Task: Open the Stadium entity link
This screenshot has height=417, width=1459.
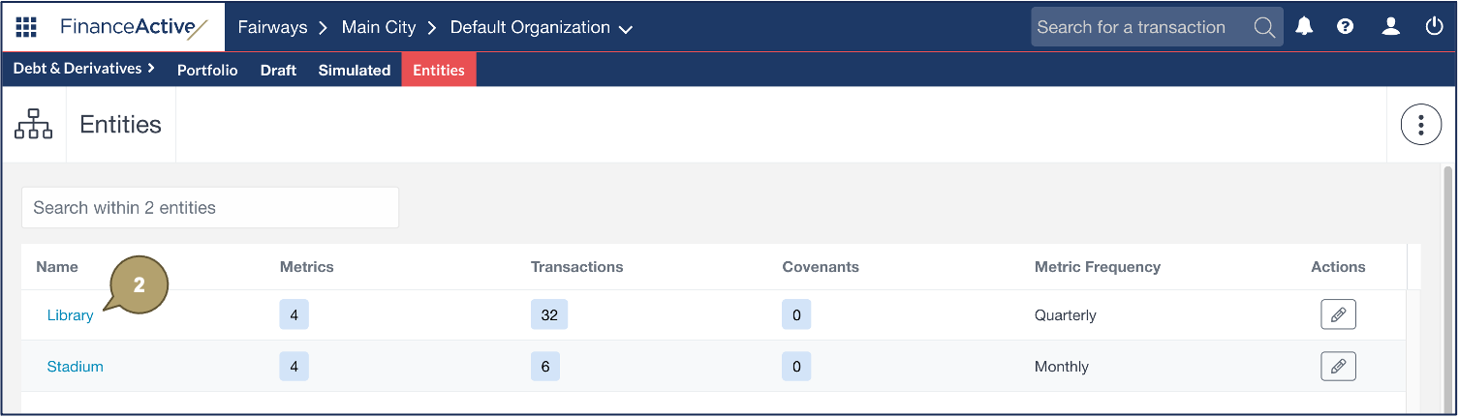Action: click(75, 367)
